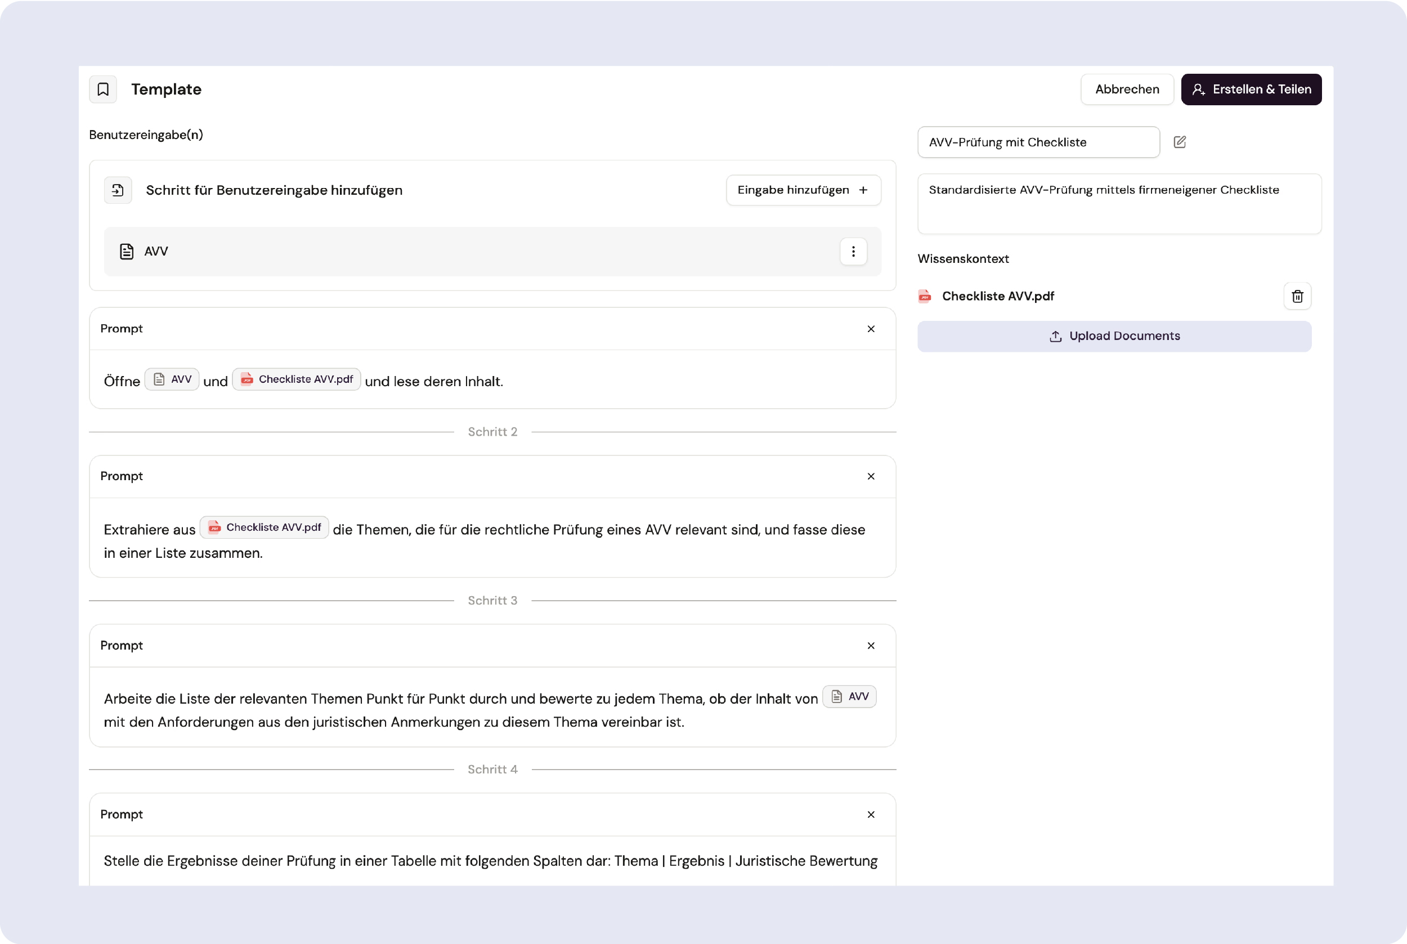Close the Schritt 2 prompt
Screen dimensions: 1407x944
click(x=870, y=476)
